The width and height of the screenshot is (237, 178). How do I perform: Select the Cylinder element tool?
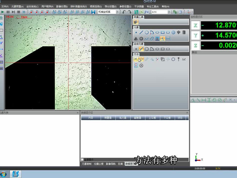184,32
